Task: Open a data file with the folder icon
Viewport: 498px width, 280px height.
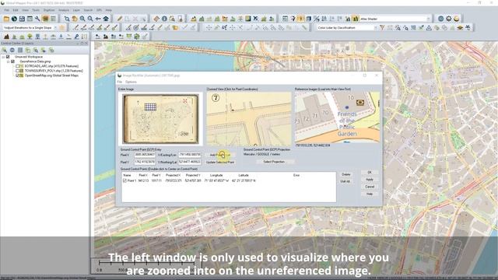Action: pos(6,19)
